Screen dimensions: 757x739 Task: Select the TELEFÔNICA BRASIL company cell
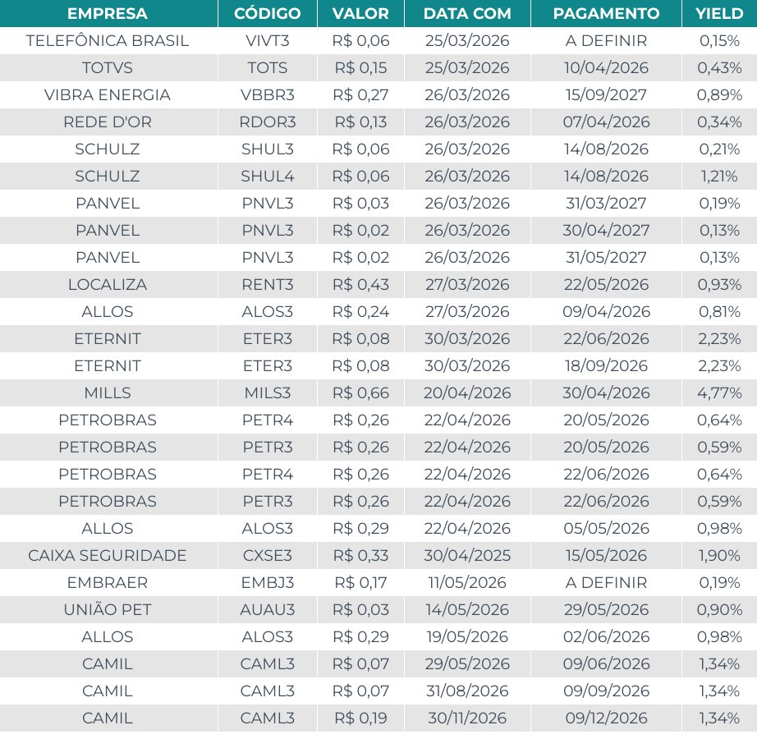pyautogui.click(x=108, y=40)
